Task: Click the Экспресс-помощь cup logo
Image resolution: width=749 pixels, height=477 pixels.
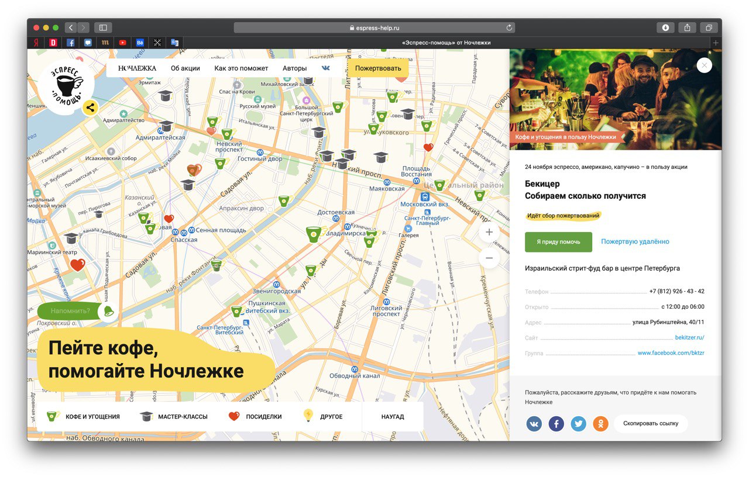Action: tap(67, 87)
